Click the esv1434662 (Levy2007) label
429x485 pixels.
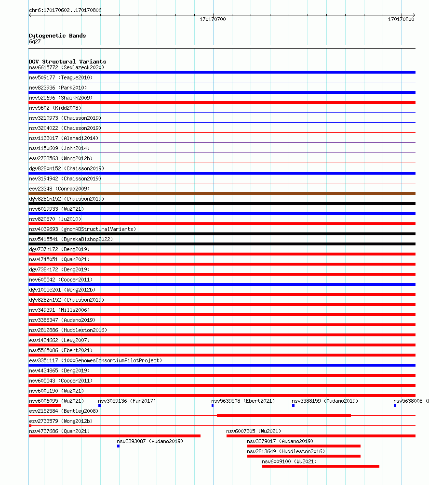tap(59, 340)
